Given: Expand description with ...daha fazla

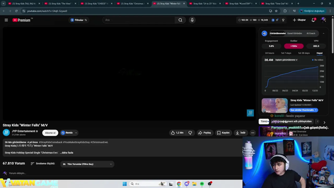Looking at the screenshot, I should pyautogui.click(x=67, y=153).
